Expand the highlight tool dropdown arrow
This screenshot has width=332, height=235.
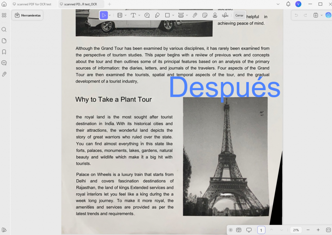125,15
